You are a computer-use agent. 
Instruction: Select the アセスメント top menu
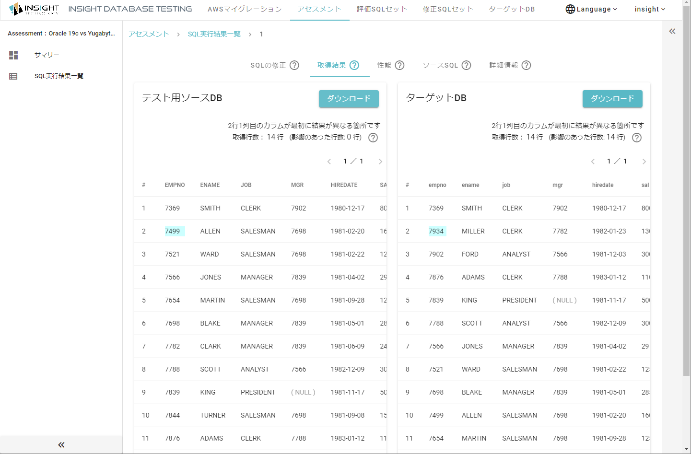[x=319, y=9]
